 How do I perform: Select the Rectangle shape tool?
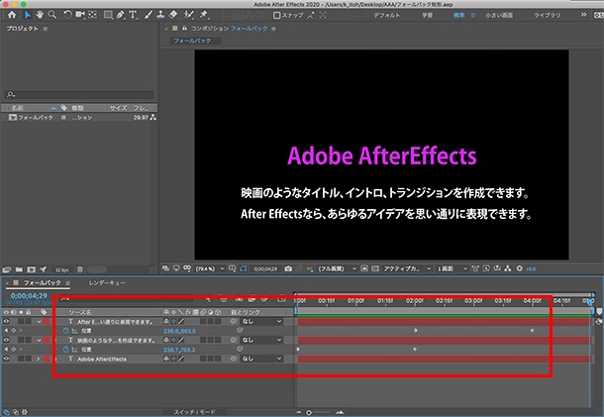(x=108, y=15)
